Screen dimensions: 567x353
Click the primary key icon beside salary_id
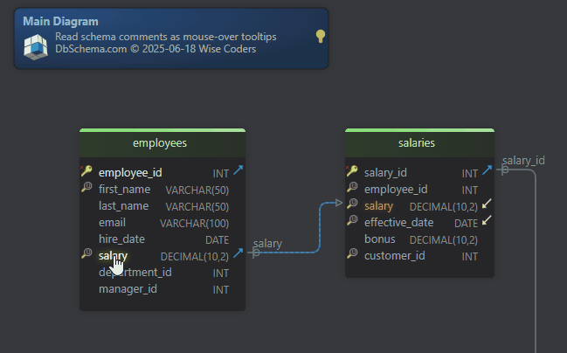point(352,171)
